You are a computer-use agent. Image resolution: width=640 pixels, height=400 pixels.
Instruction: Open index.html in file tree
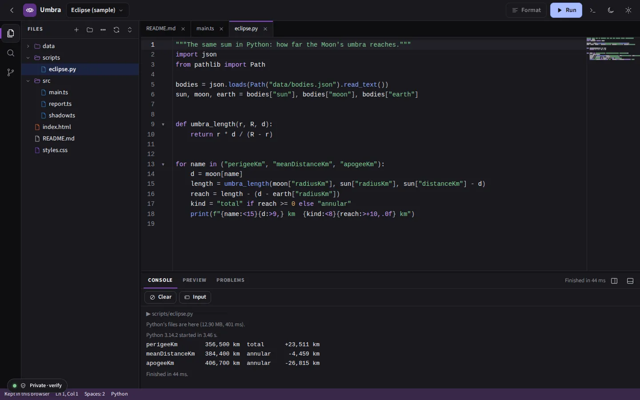tap(80, 127)
